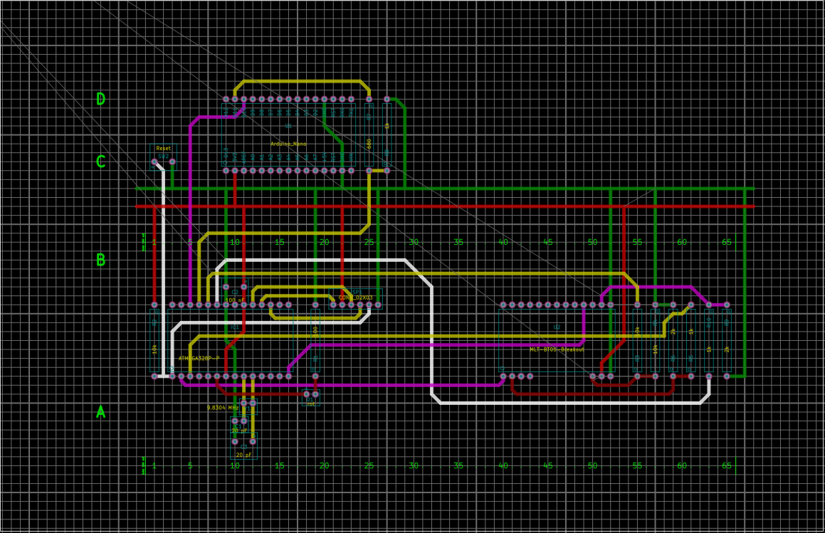Click the Arduino Nano D12 pin pad
Image resolution: width=825 pixels, height=533 pixels.
[226, 99]
